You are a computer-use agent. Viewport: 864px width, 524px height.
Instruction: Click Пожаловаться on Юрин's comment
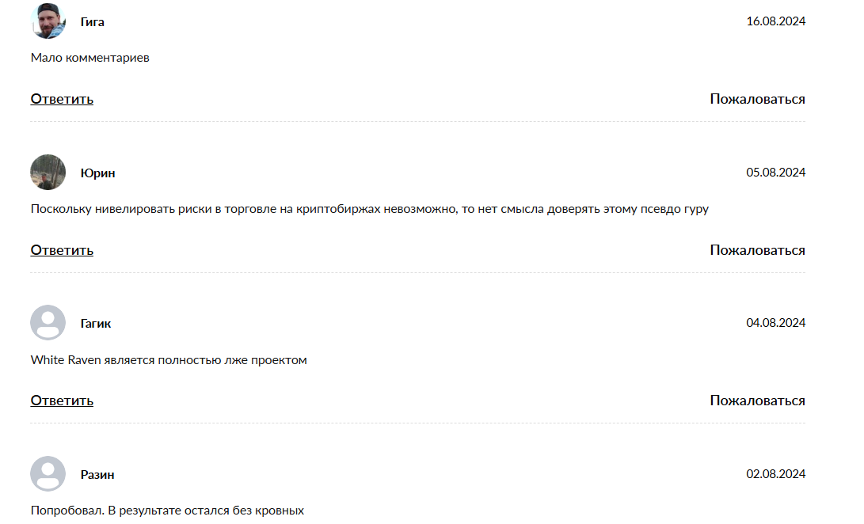757,250
